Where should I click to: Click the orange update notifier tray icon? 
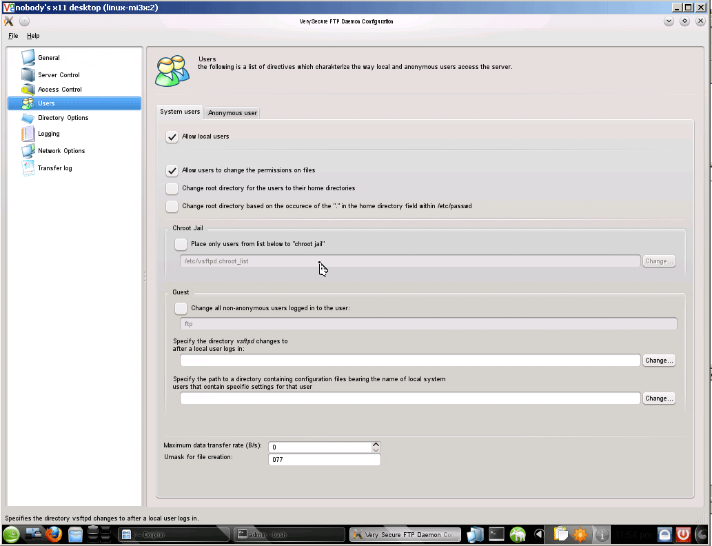pyautogui.click(x=580, y=535)
